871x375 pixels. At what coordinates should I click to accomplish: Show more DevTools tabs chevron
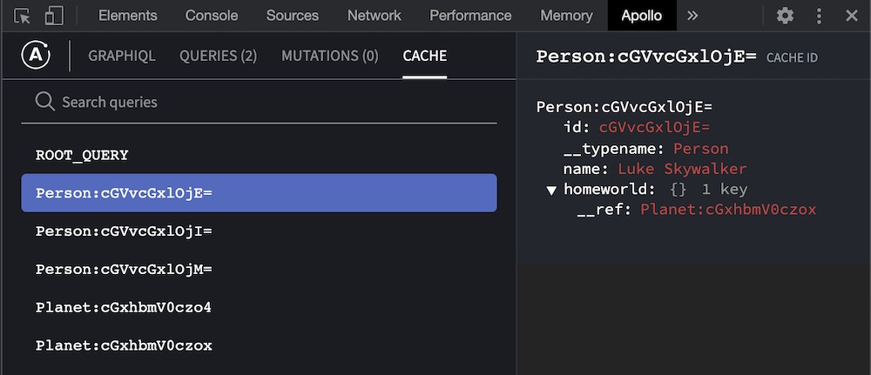click(x=692, y=16)
